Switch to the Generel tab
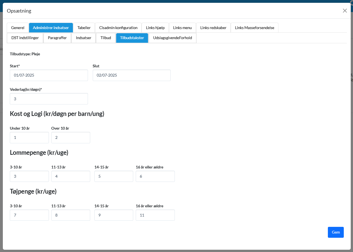The height and width of the screenshot is (252, 353). click(x=18, y=28)
